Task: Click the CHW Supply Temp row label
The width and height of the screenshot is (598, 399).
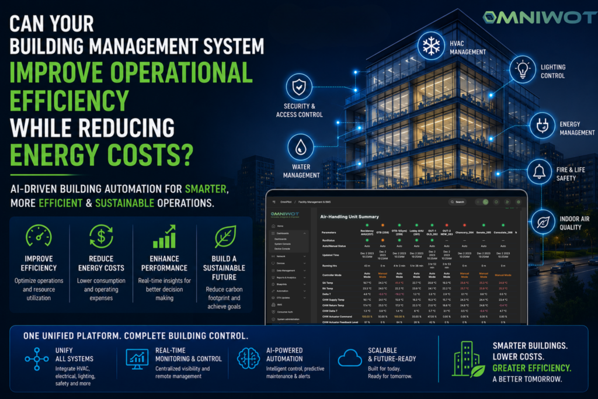Action: coord(333,300)
